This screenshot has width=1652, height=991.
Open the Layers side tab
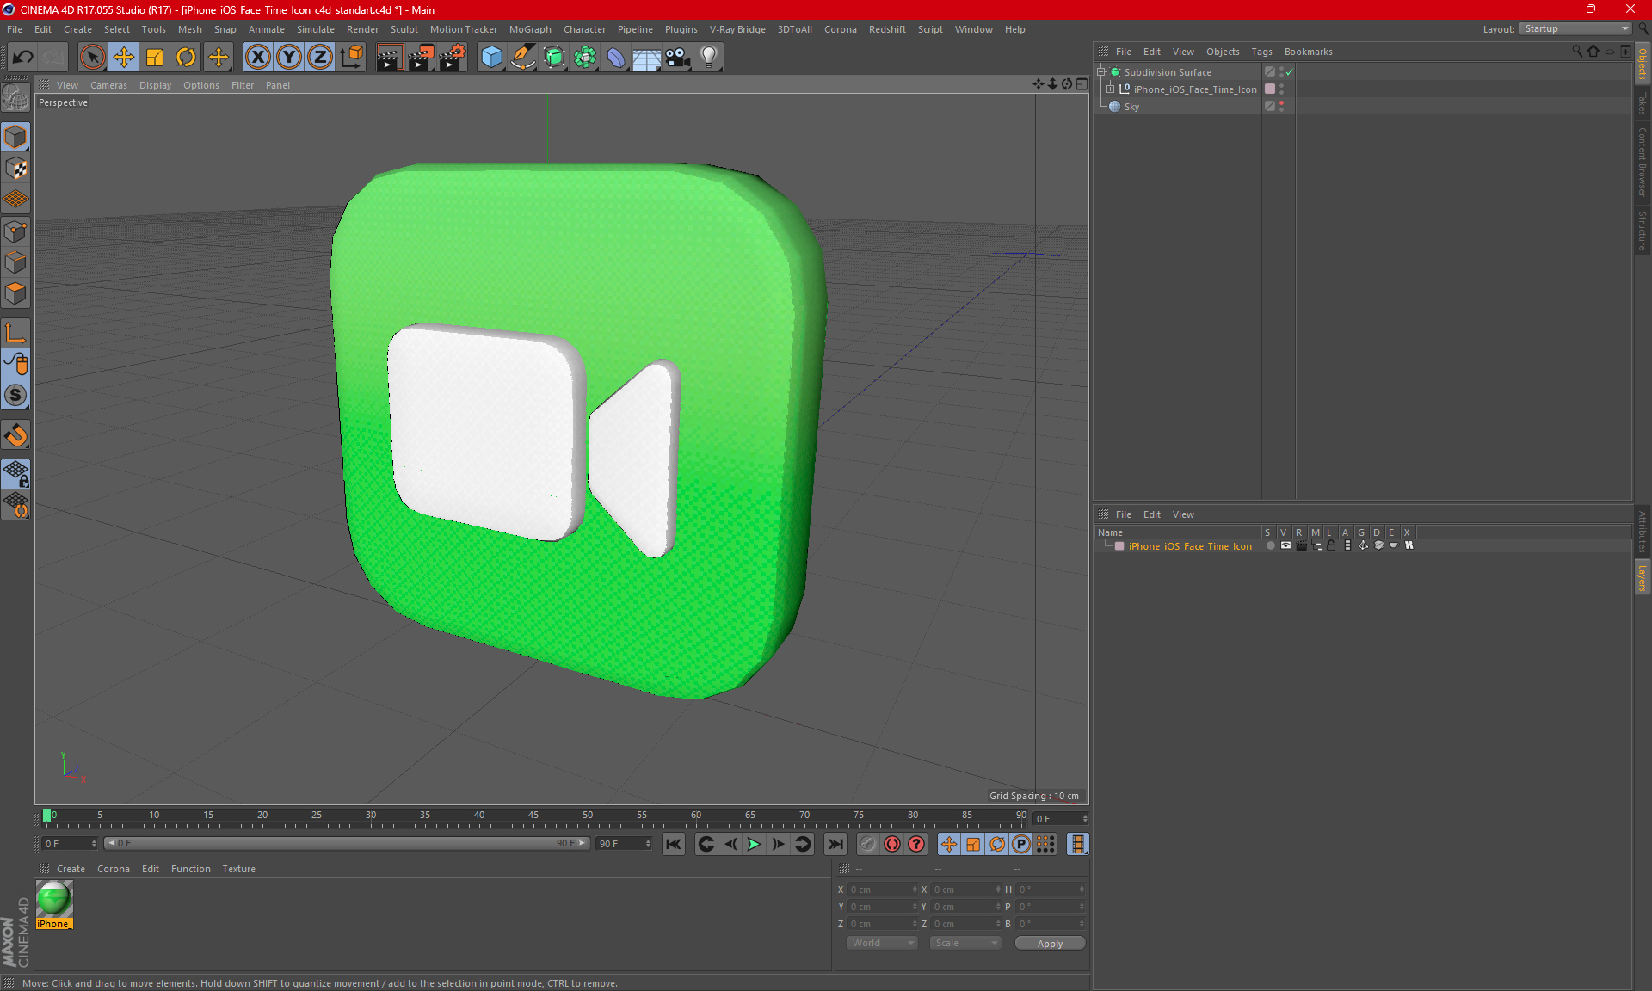pyautogui.click(x=1643, y=577)
